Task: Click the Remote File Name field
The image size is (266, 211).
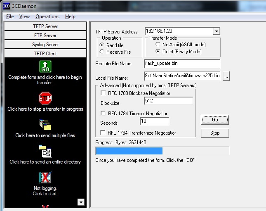Action: coord(182,64)
